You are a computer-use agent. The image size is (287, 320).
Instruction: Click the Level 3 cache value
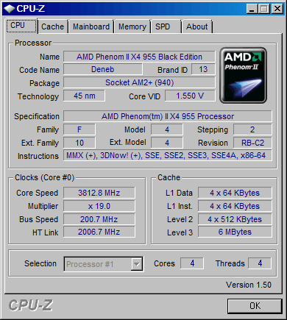[235, 232]
